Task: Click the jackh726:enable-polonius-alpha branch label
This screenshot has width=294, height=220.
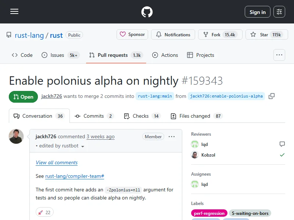Action: [x=226, y=96]
